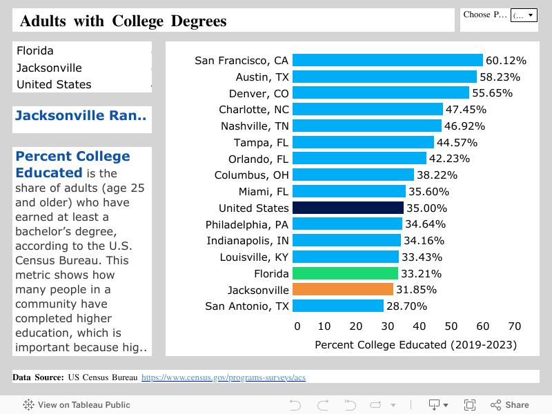
Task: Click the Refresh icon in the bottom toolbar
Action: tap(376, 405)
